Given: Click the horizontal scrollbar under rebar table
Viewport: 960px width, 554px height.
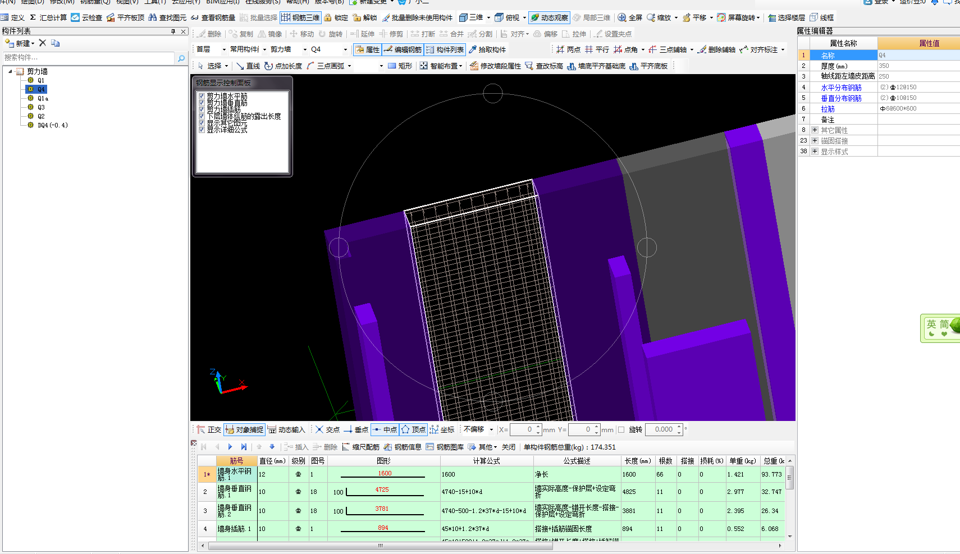Looking at the screenshot, I should click(380, 546).
